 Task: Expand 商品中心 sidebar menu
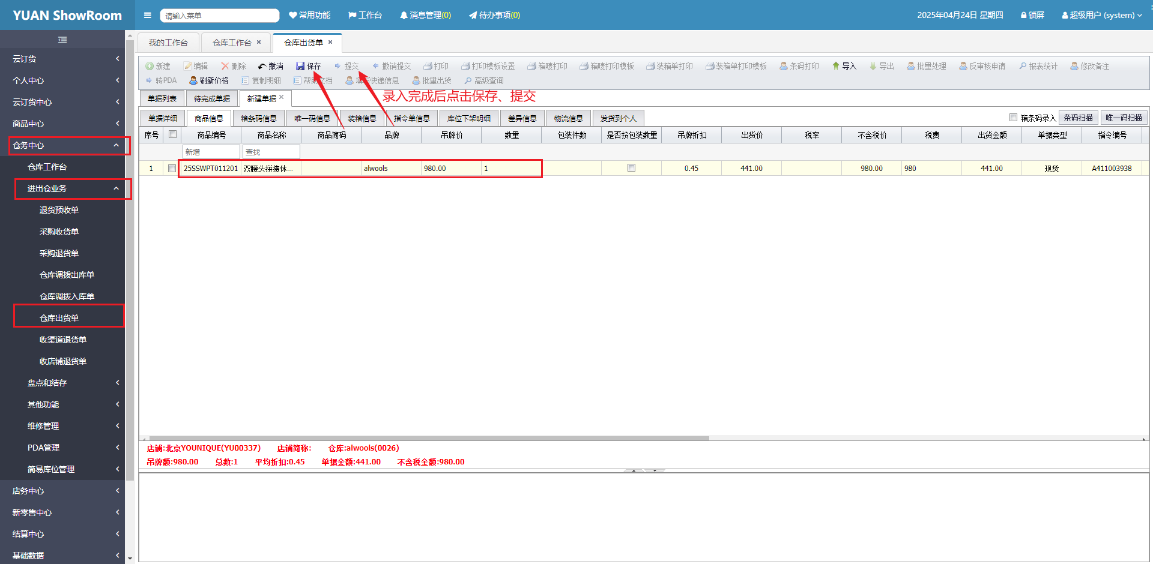[x=62, y=124]
